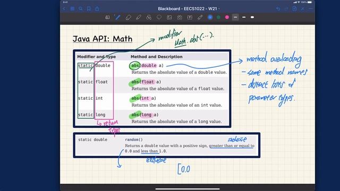The image size is (340, 191).
Task: Select the insert Image tool
Action: click(x=169, y=18)
